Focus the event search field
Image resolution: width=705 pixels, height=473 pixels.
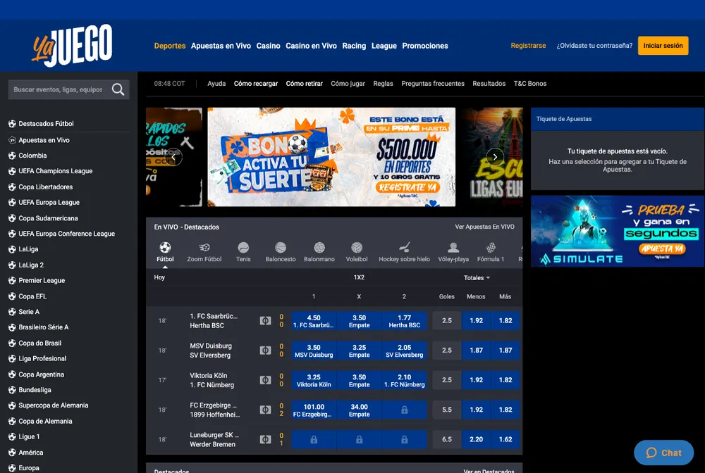click(x=59, y=89)
